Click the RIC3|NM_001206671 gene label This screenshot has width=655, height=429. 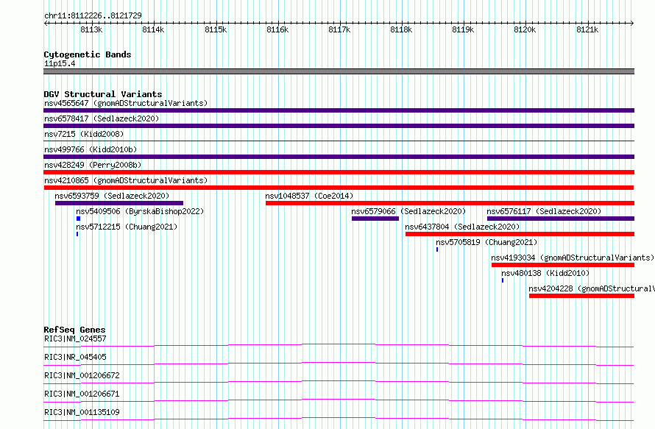click(82, 394)
